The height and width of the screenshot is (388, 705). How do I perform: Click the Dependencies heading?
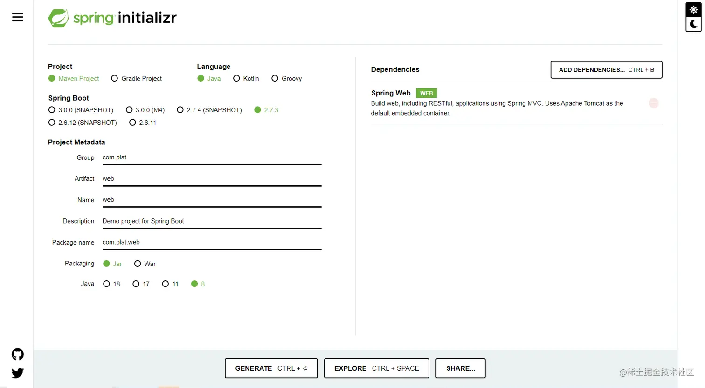click(395, 69)
